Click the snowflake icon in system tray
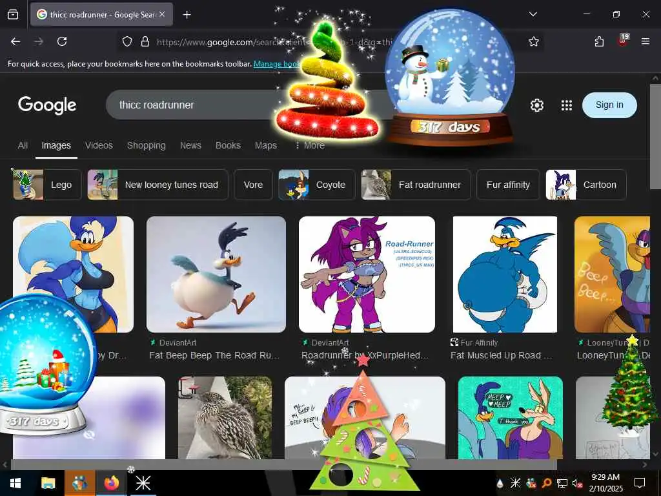This screenshot has height=496, width=661. pyautogui.click(x=515, y=483)
